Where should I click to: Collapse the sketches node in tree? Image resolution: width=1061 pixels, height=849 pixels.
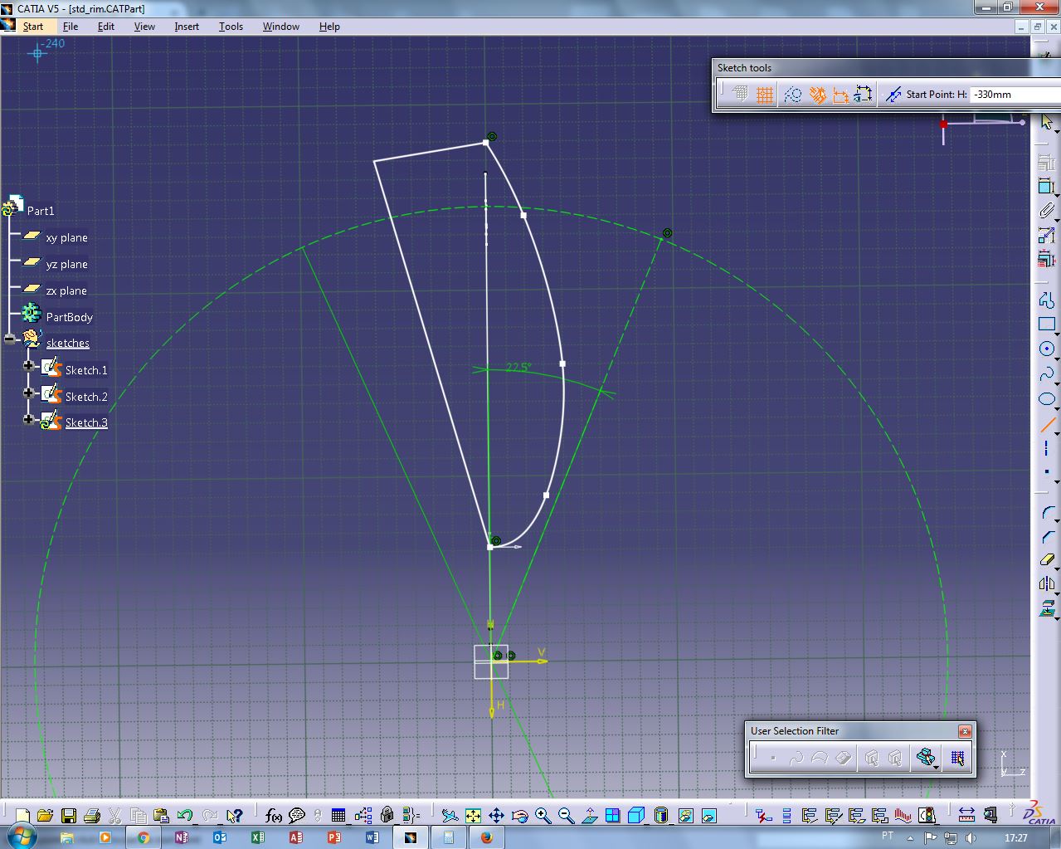(9, 339)
